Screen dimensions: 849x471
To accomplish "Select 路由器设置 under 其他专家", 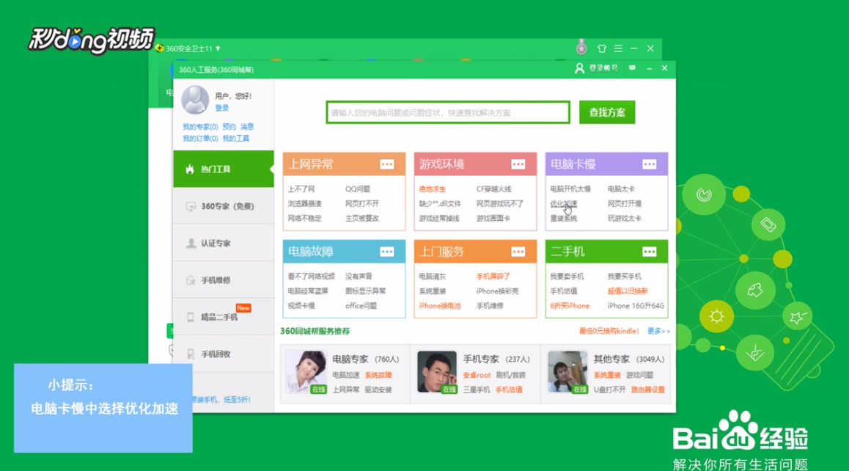I will point(647,390).
